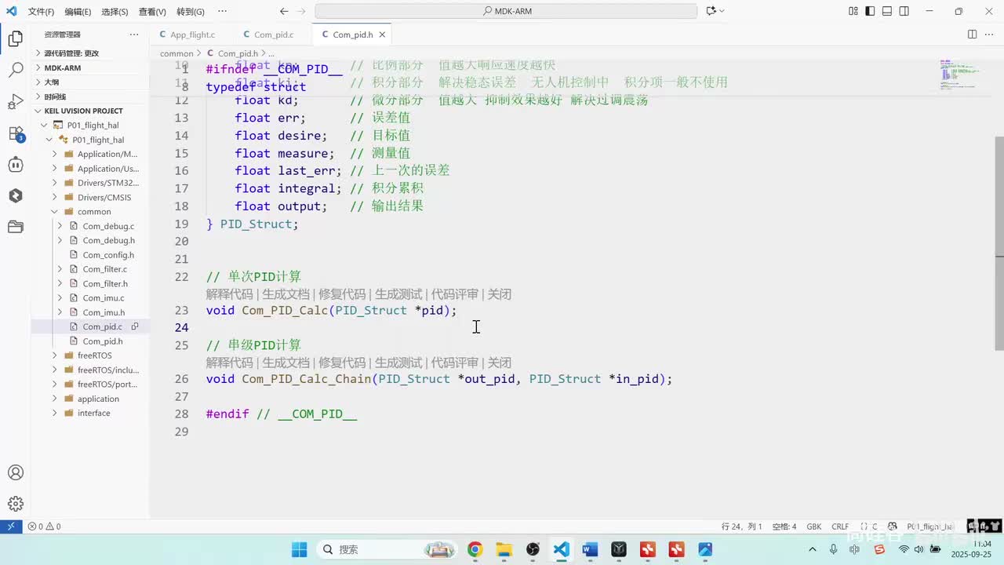
Task: Open the 查看(V) menu
Action: pyautogui.click(x=152, y=12)
